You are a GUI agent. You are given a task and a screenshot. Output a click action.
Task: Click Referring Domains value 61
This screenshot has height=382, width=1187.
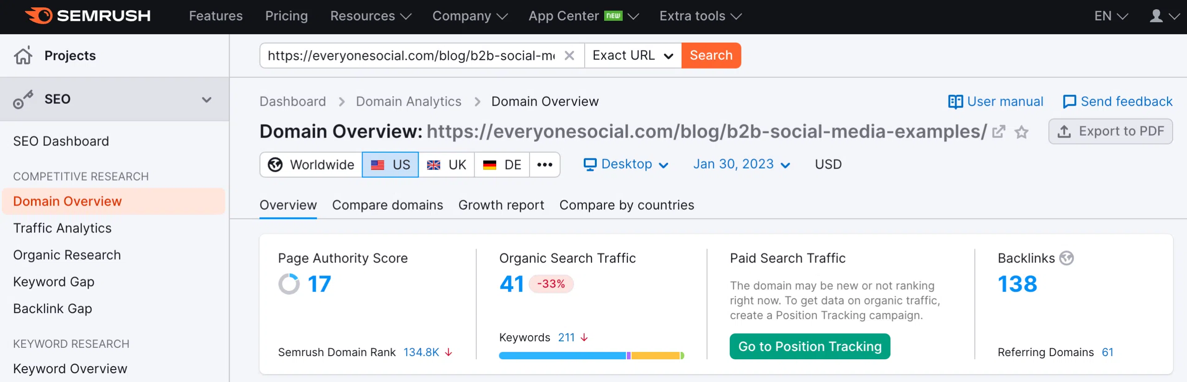click(x=1108, y=352)
